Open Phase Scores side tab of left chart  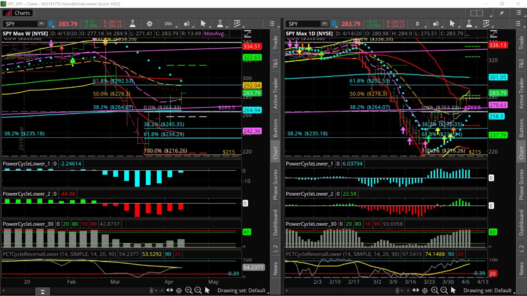point(275,185)
